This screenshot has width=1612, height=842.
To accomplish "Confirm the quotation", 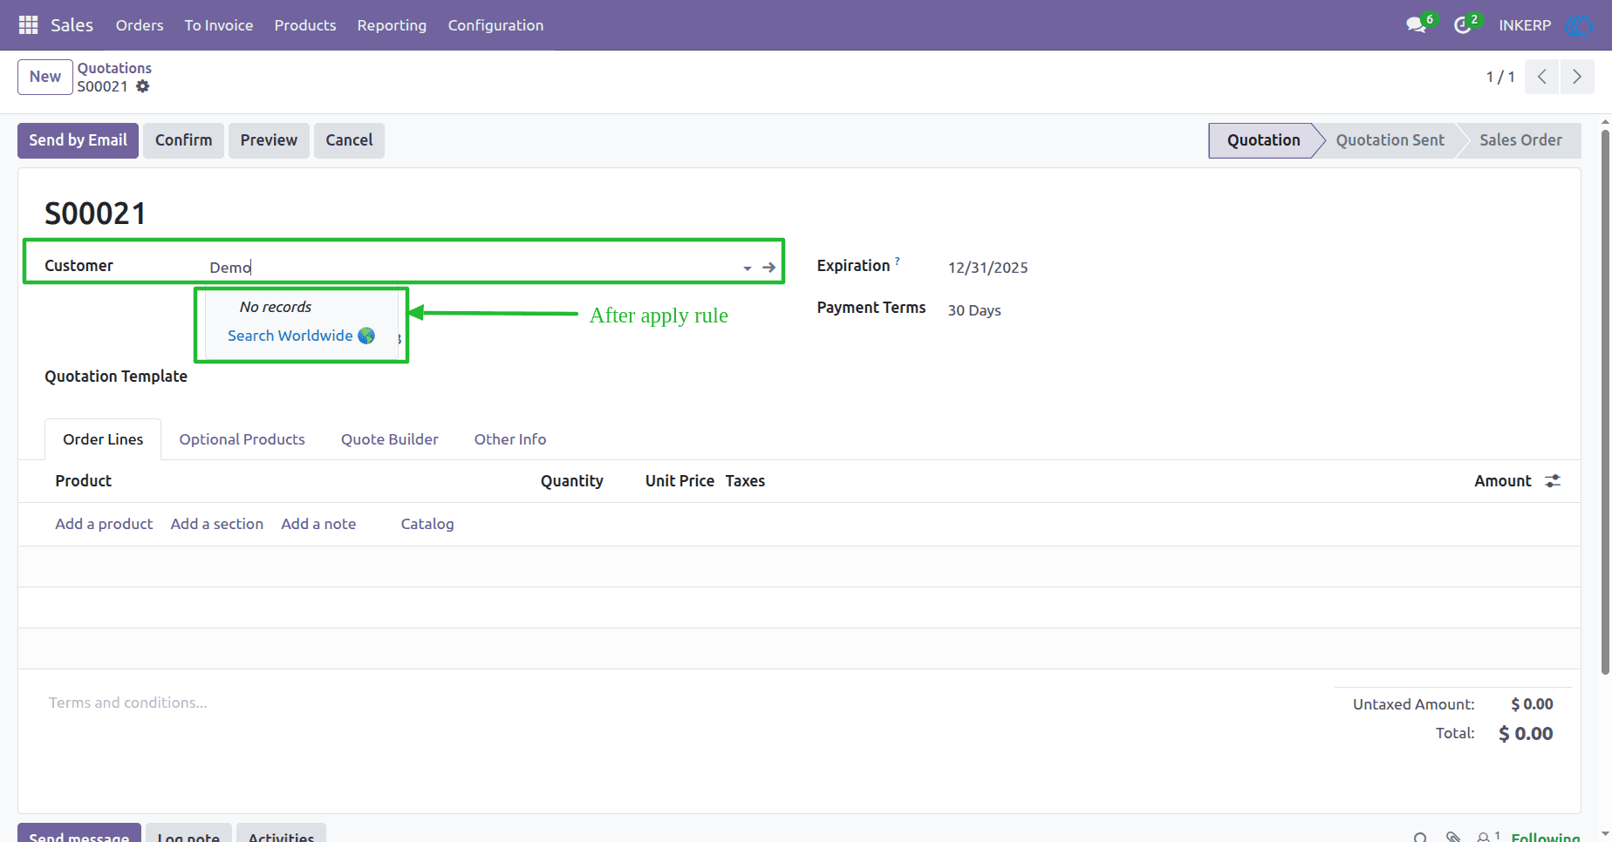I will [183, 140].
